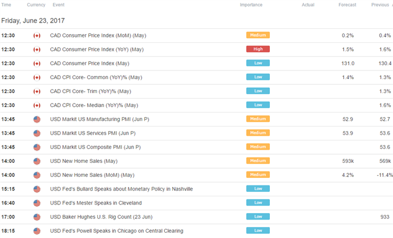Click Canada flag beside CPI Core- Trim row
The height and width of the screenshot is (238, 393).
point(37,91)
